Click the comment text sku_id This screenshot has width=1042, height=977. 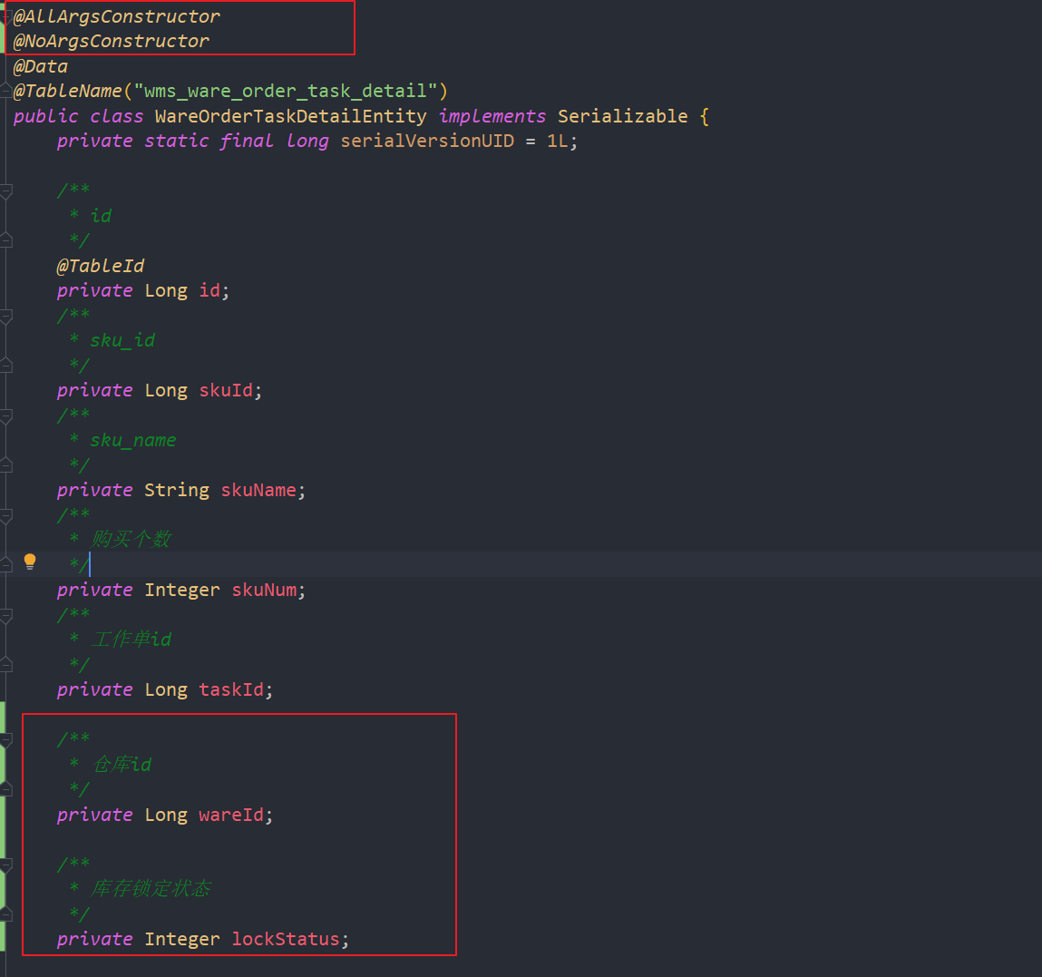point(122,341)
